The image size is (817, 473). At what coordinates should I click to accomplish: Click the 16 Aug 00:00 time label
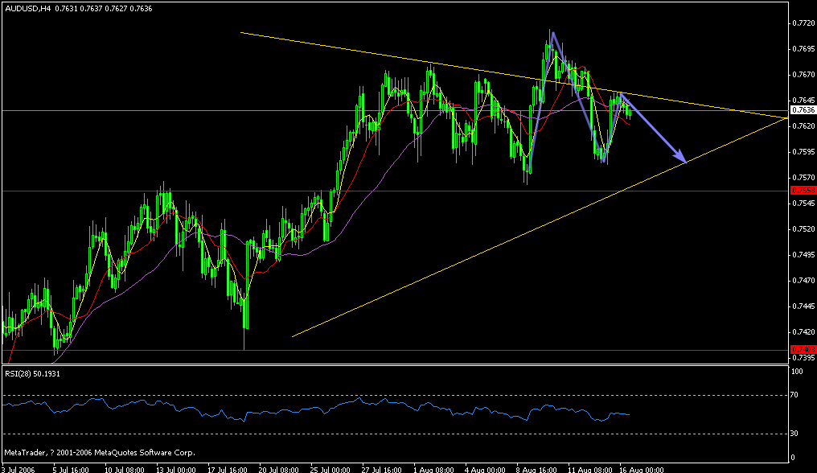(x=642, y=469)
